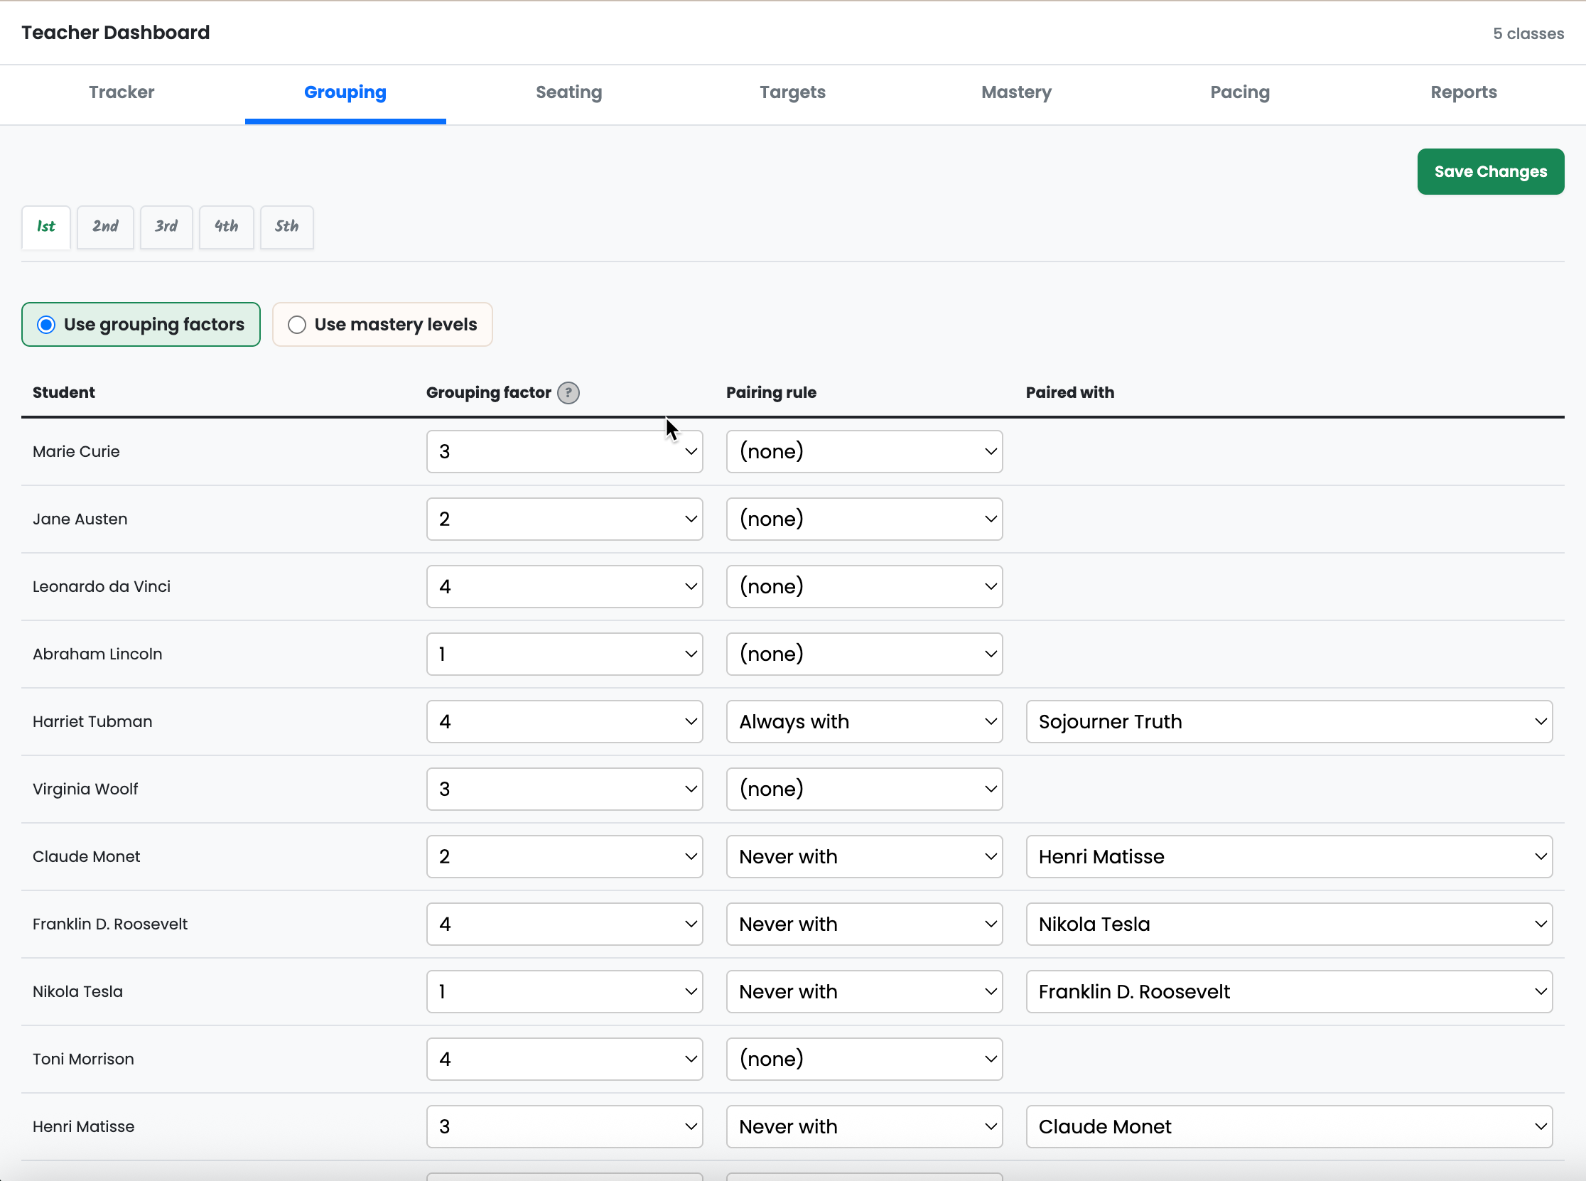Open Toni Morrison's grouping factor dropdown
This screenshot has height=1181, width=1586.
564,1059
